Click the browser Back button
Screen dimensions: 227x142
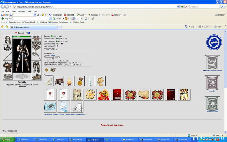[x=3, y=7]
